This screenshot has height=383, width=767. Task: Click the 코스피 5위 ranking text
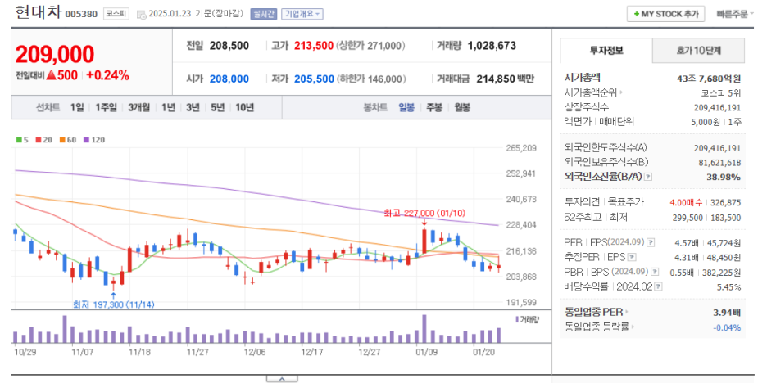click(x=721, y=92)
